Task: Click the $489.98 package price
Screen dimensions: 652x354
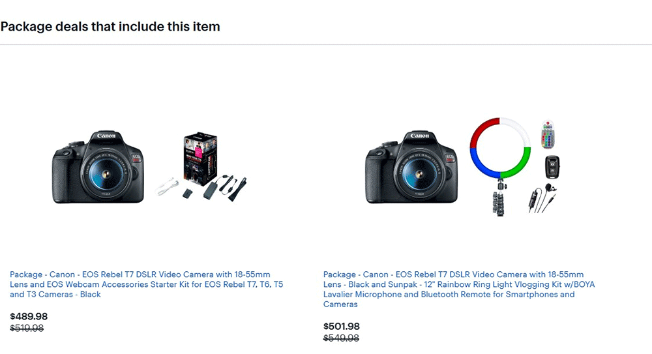Action: (29, 317)
